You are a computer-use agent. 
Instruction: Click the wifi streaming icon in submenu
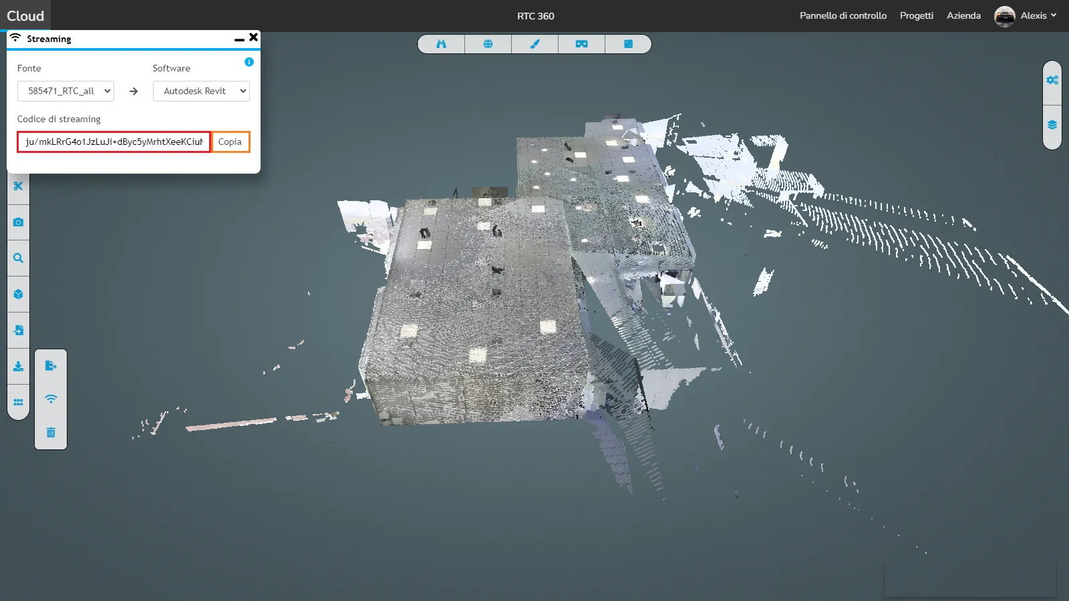click(51, 399)
